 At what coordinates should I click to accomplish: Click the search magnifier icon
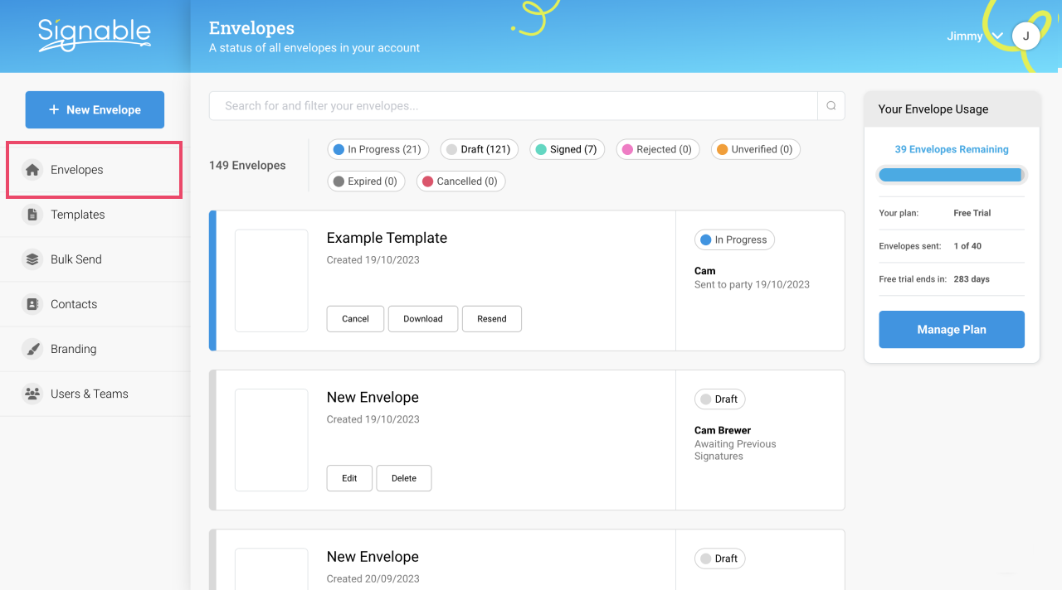tap(831, 106)
